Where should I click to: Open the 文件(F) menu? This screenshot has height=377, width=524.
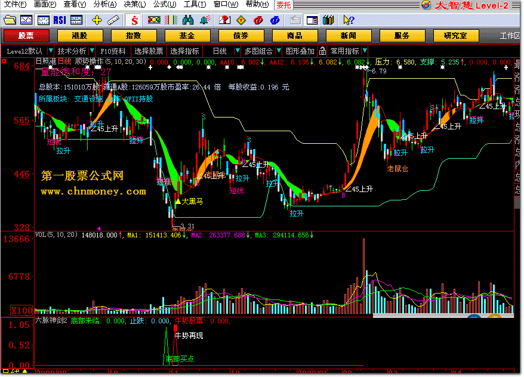click(x=15, y=4)
